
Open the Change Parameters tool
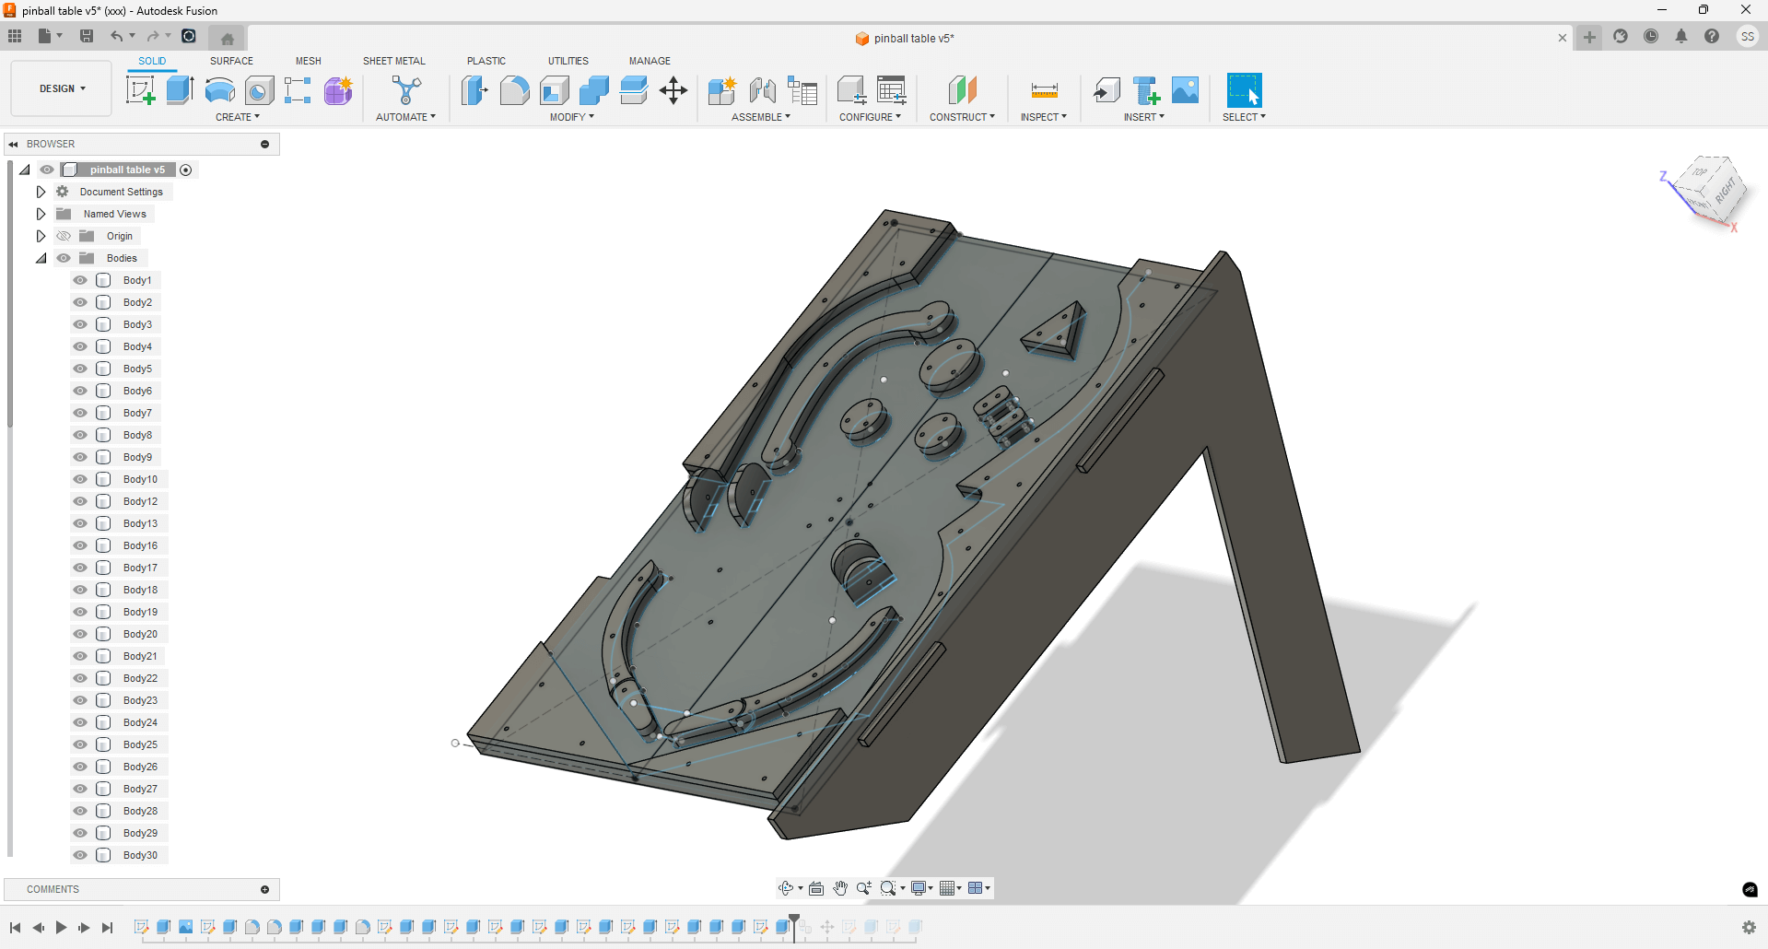click(x=891, y=90)
